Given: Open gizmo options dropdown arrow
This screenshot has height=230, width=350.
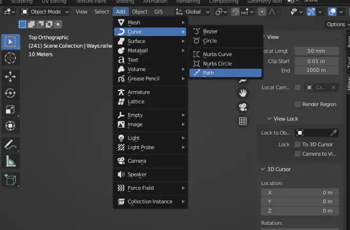Looking at the screenshot, I should 320,12.
